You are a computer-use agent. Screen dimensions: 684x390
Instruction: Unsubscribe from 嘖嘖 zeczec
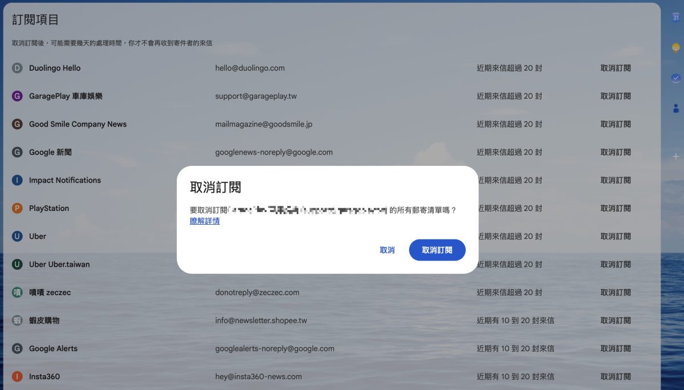(x=616, y=292)
